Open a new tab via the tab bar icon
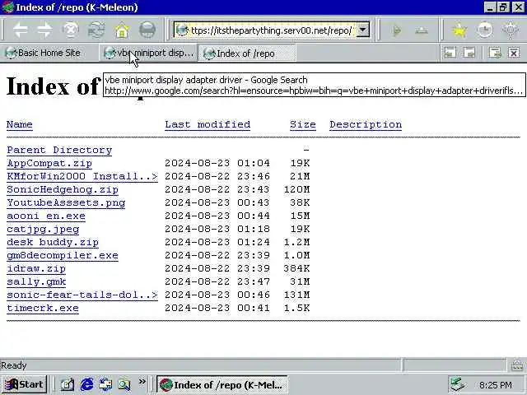The width and height of the screenshot is (527, 395). pyautogui.click(x=495, y=53)
